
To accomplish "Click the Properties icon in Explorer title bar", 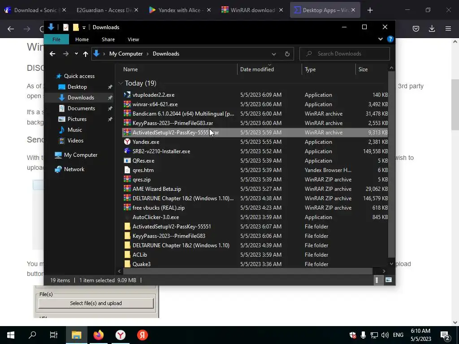I will point(66,27).
